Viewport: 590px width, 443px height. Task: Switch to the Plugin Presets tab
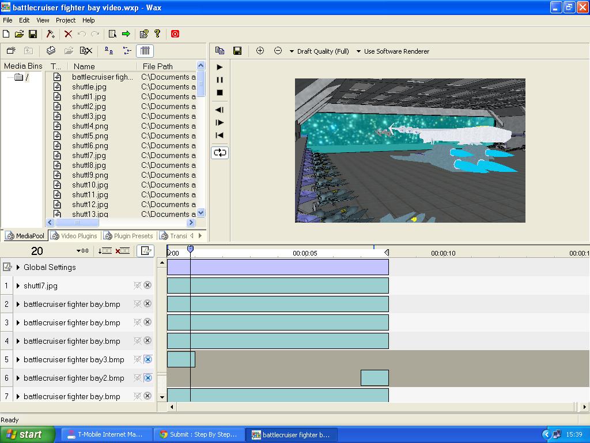[x=129, y=235]
